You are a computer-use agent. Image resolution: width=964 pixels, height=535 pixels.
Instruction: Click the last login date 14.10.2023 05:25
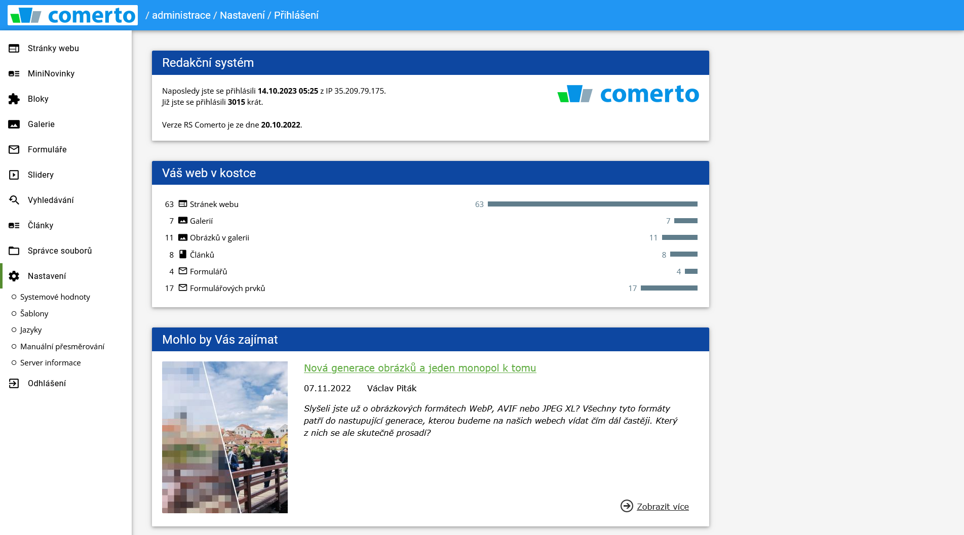point(288,91)
